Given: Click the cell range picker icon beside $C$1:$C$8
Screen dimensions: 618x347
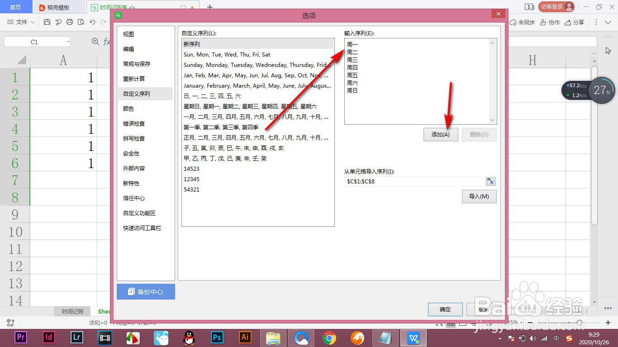Looking at the screenshot, I should (490, 181).
